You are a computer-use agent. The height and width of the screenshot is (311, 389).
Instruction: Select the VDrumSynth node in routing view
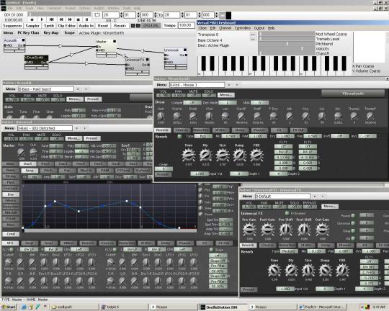pos(36,60)
